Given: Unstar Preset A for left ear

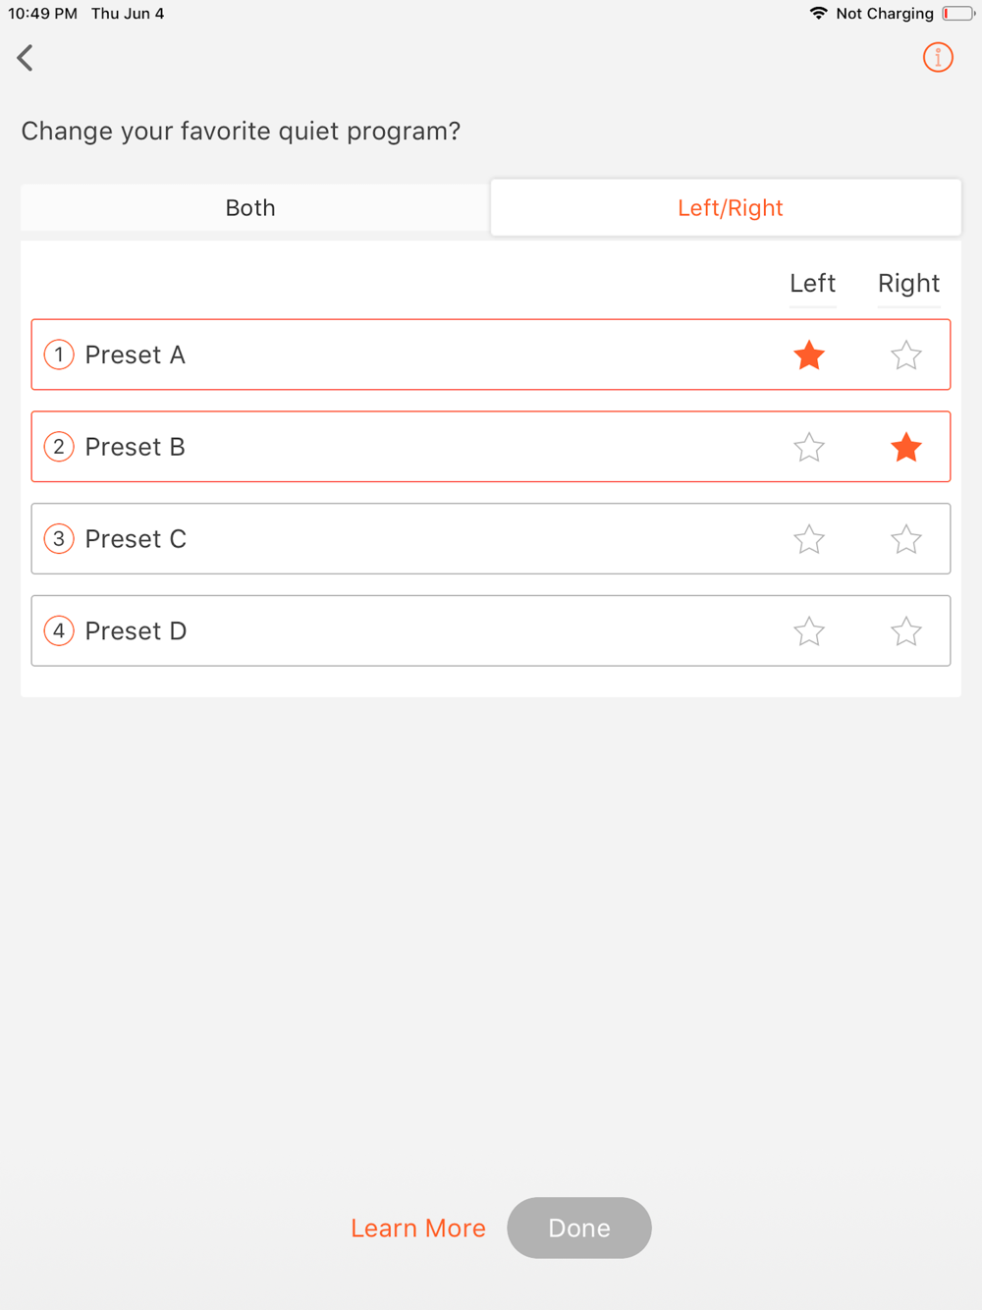Looking at the screenshot, I should point(809,355).
